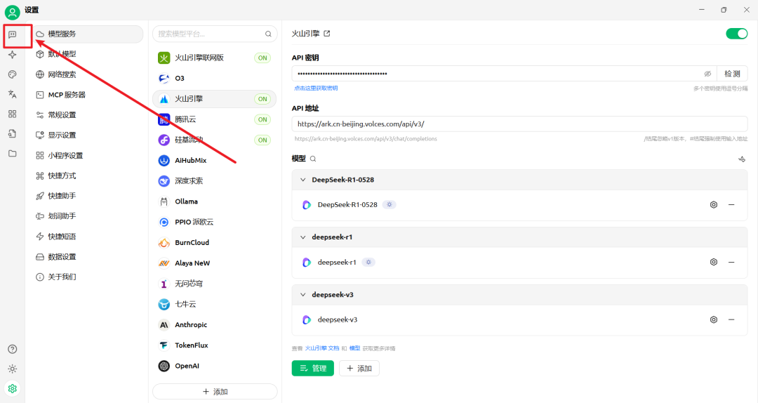The width and height of the screenshot is (758, 403).
Task: Select OpenAI provider in list
Action: [x=215, y=366]
